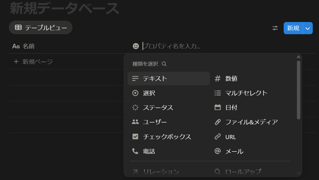Choose the URL property type
The height and width of the screenshot is (180, 319).
[x=251, y=137]
